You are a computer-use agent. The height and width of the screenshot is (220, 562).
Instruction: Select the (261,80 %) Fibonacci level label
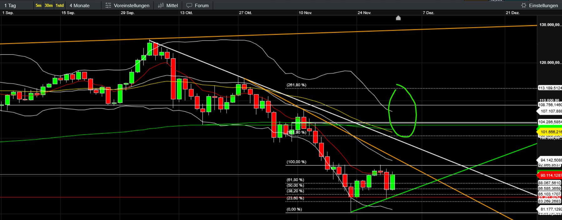[296, 85]
